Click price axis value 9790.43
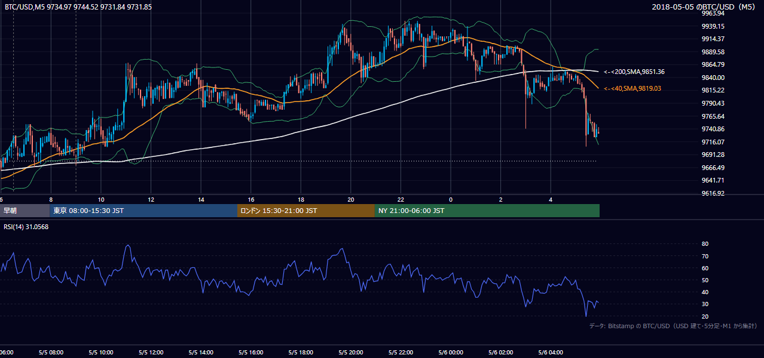This screenshot has height=358, width=764. tap(713, 103)
